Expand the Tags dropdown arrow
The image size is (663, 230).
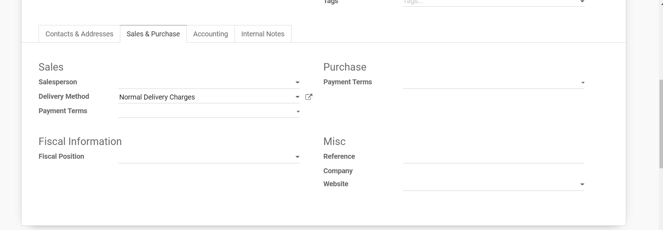click(x=582, y=2)
